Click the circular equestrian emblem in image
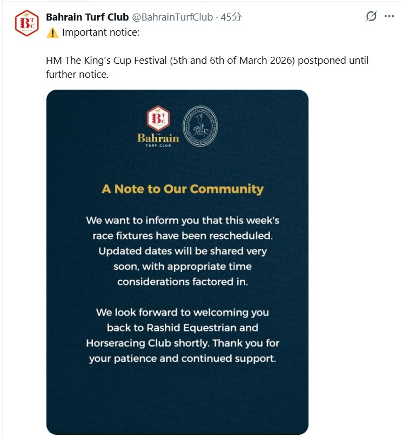403x438 pixels. coord(200,125)
